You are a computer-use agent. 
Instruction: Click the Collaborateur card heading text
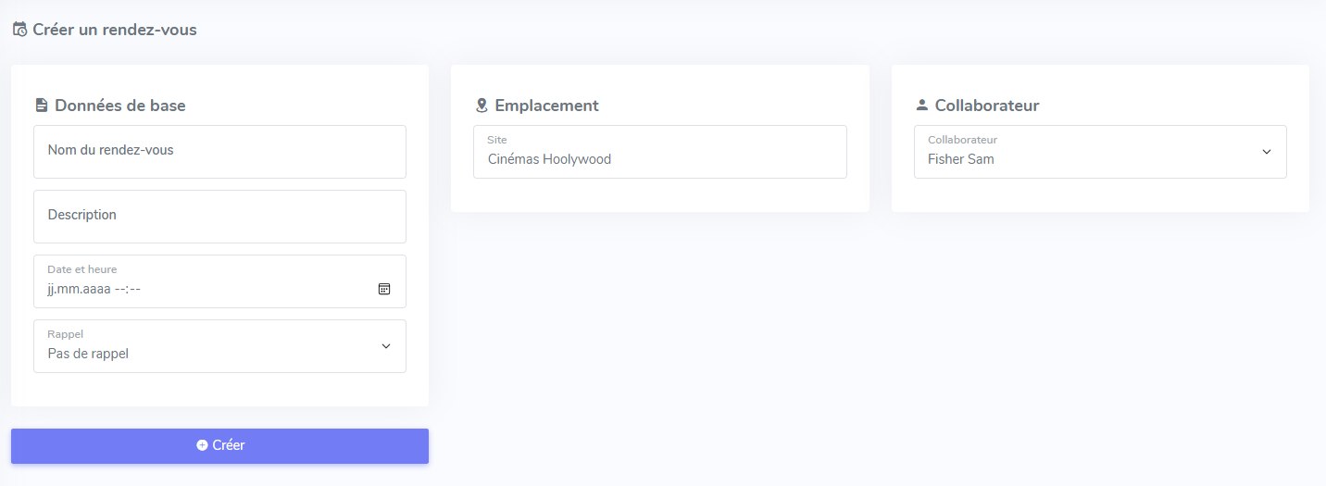pyautogui.click(x=987, y=106)
